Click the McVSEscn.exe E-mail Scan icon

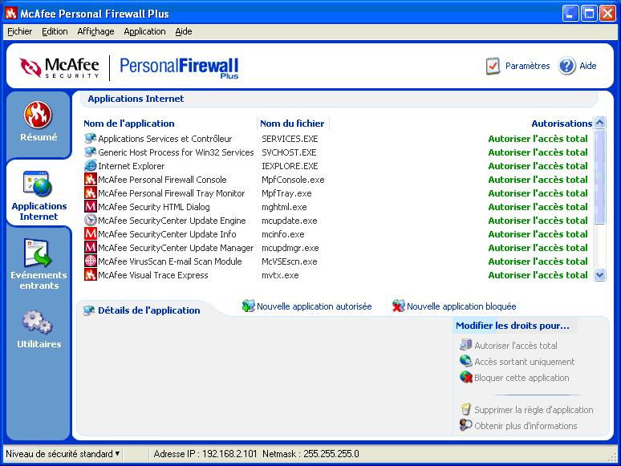click(91, 261)
